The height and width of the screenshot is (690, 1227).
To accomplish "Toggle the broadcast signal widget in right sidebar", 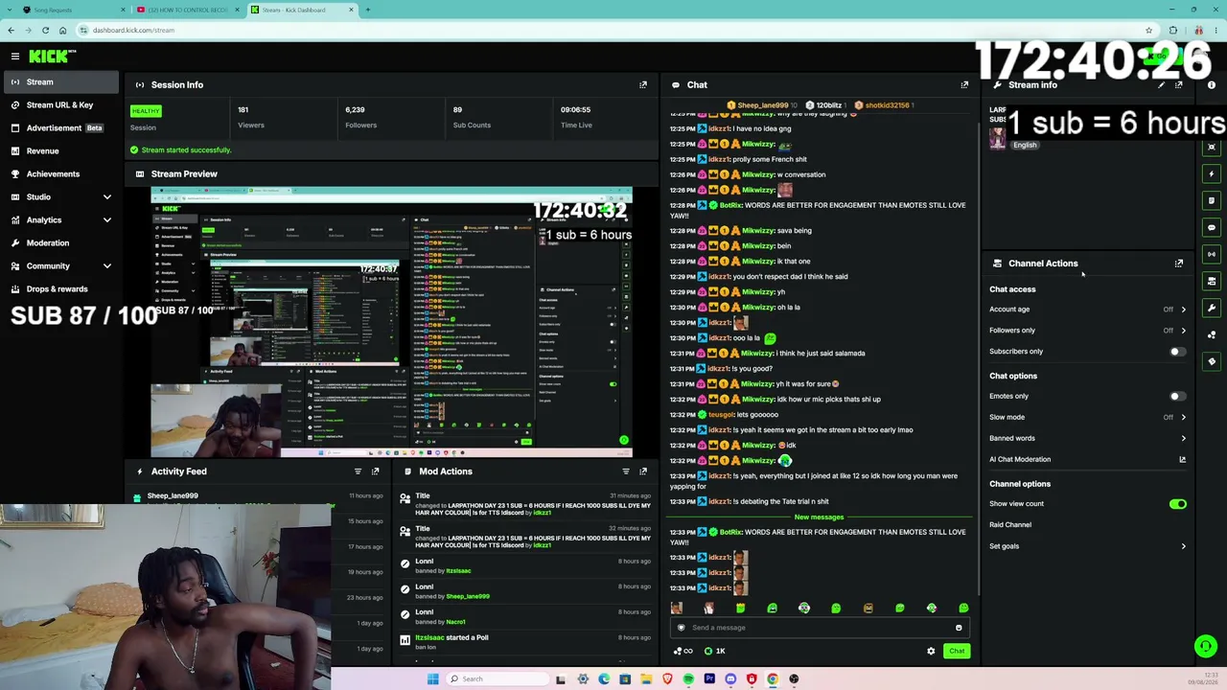I will (x=1212, y=254).
